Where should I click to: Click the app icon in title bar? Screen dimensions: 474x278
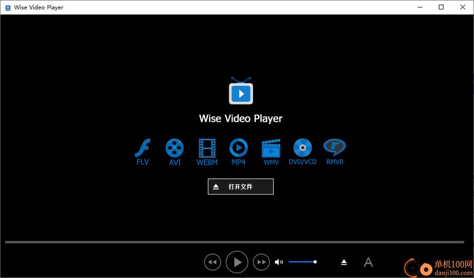click(x=7, y=7)
